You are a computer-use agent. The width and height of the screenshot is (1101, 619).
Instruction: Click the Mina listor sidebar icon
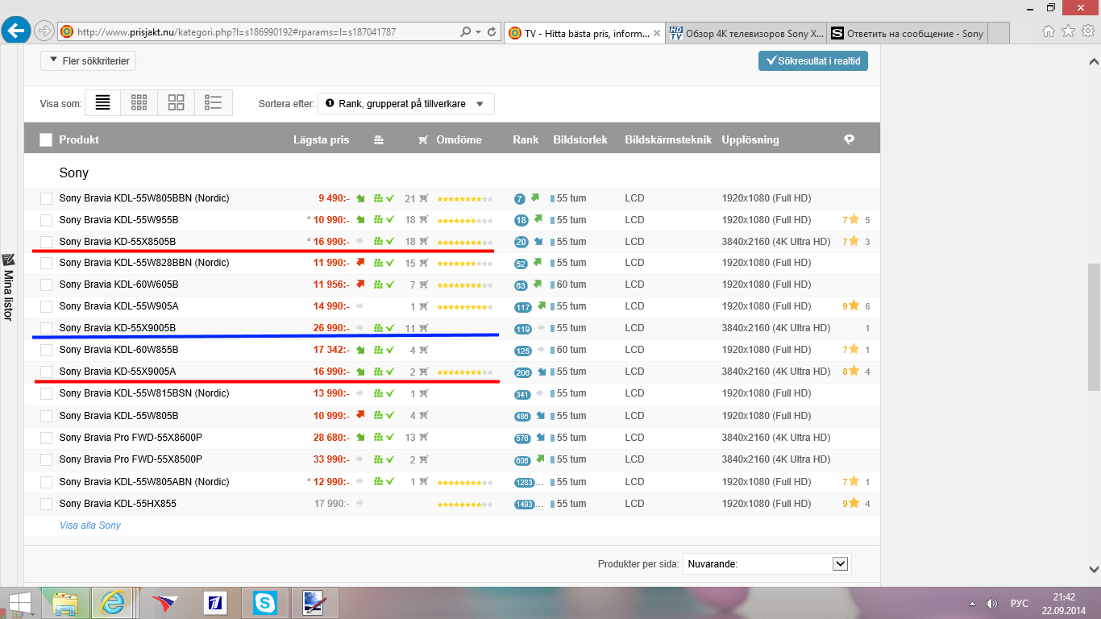pyautogui.click(x=9, y=260)
